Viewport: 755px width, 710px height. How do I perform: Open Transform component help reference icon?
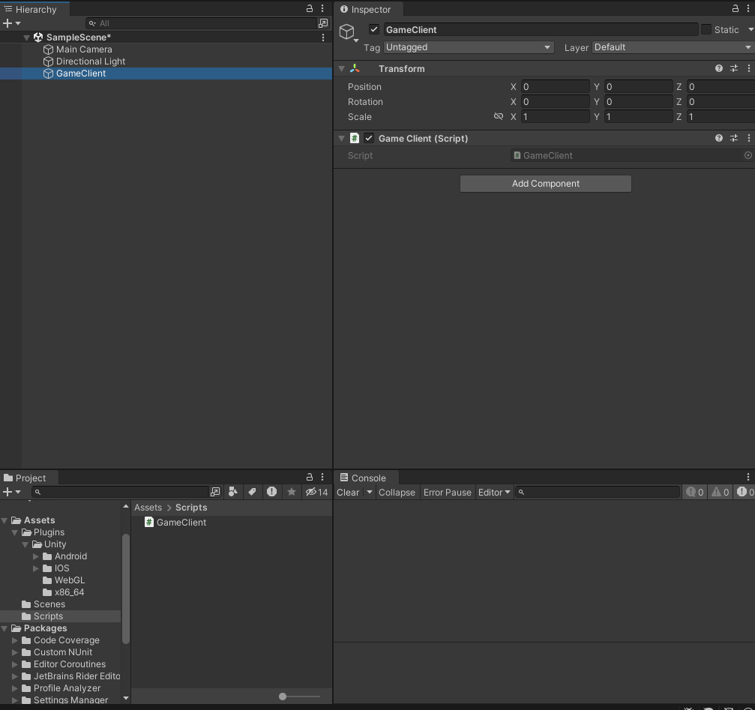(x=719, y=68)
